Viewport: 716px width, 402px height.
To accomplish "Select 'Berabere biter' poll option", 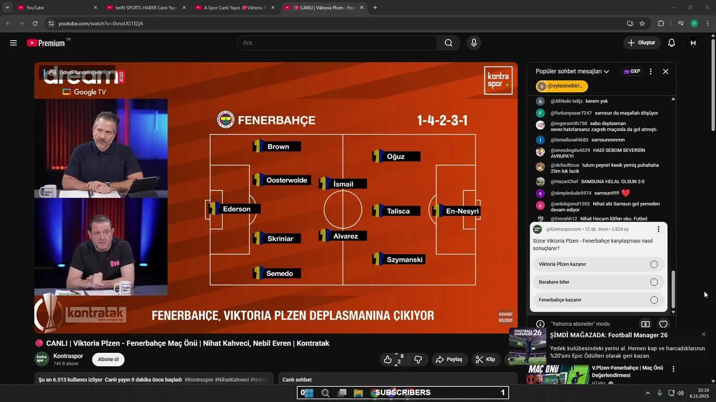I will coord(597,282).
